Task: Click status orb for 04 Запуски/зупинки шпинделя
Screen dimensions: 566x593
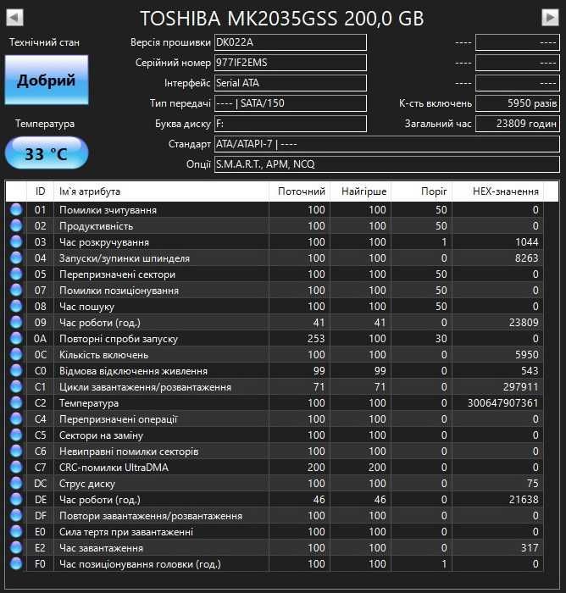Action: click(x=16, y=258)
